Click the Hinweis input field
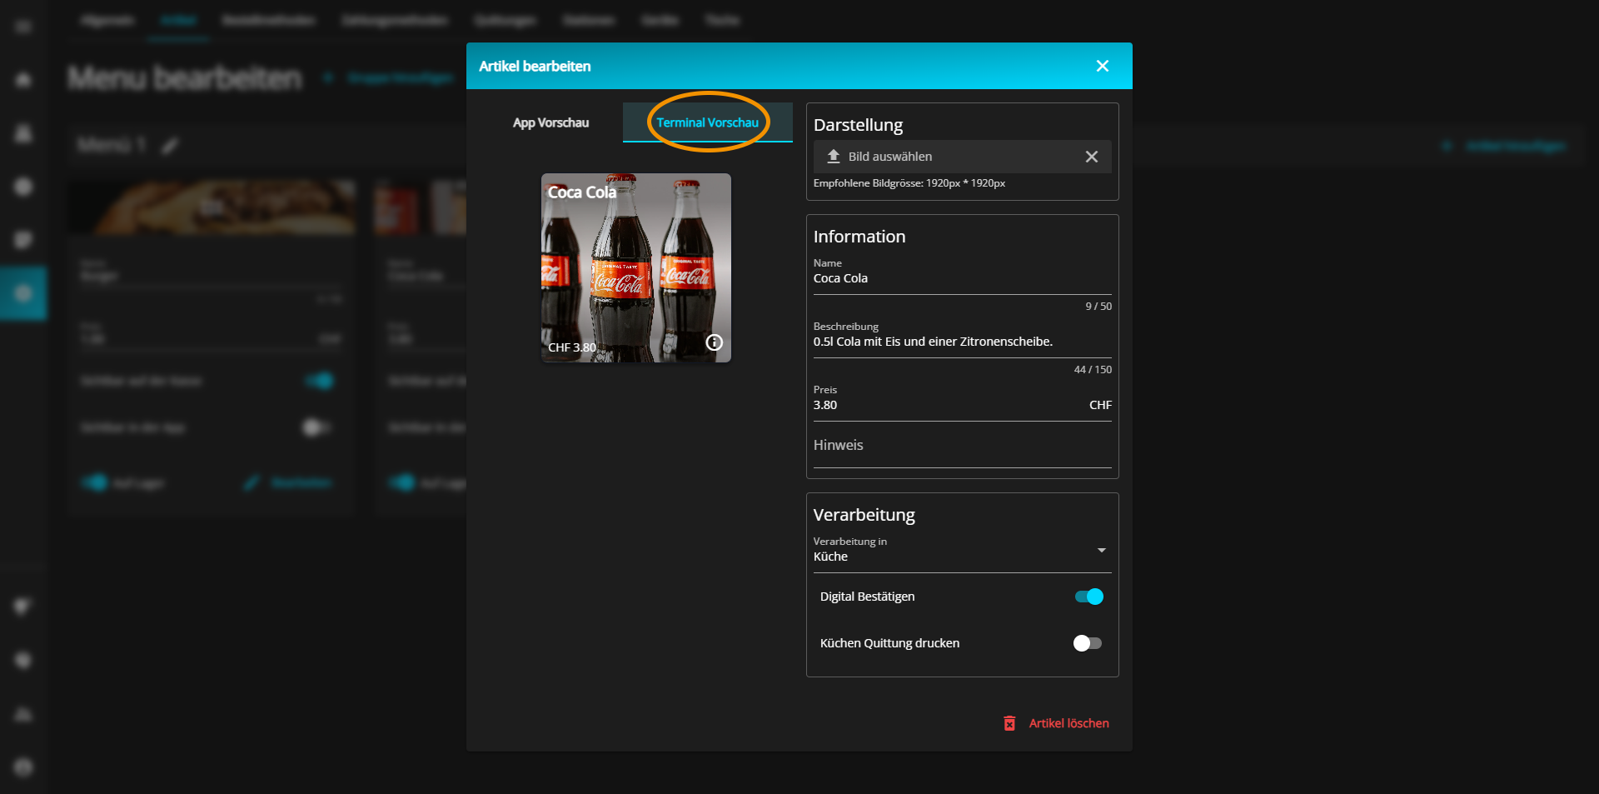The height and width of the screenshot is (794, 1599). click(963, 446)
